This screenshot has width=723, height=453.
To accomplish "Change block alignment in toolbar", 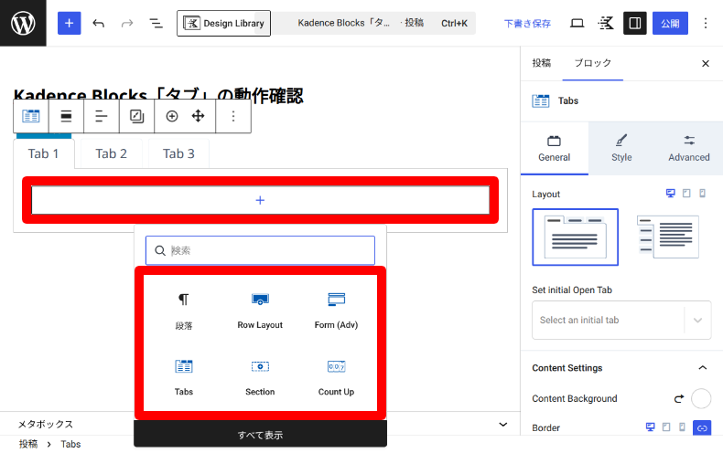I will [67, 116].
